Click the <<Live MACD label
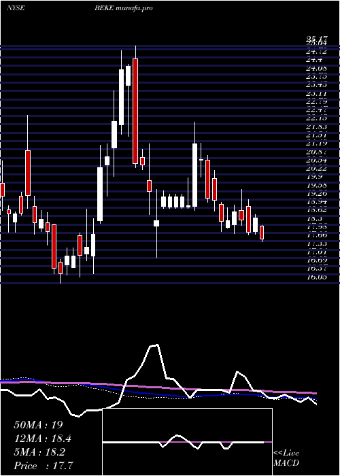Viewport: 340px width, 476px height. point(286,458)
